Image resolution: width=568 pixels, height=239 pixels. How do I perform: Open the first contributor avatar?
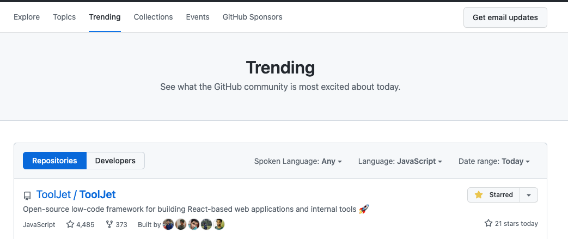[x=168, y=224]
